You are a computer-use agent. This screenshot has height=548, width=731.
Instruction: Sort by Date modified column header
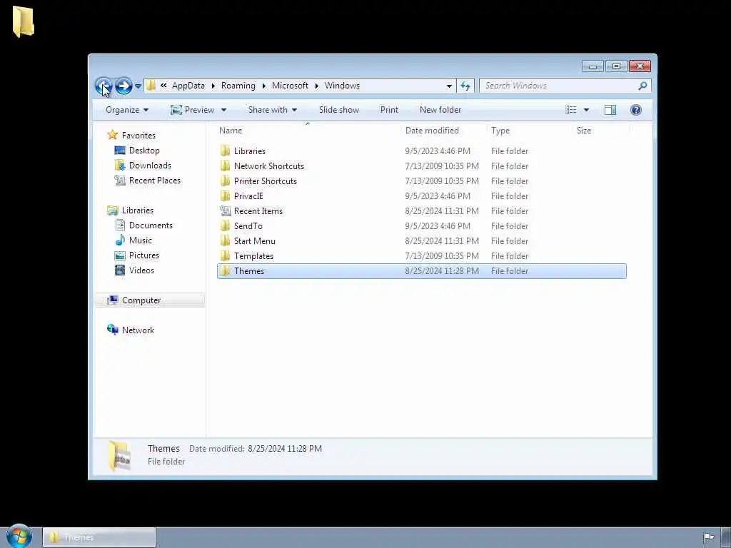point(443,131)
